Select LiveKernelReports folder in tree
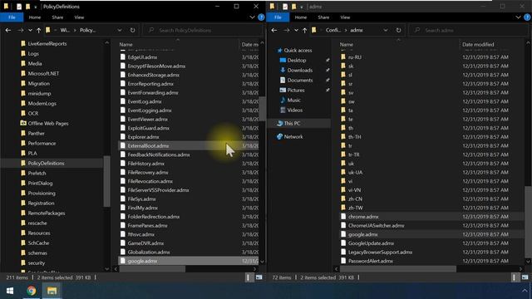Viewport: 532px width, 299px height. point(47,44)
